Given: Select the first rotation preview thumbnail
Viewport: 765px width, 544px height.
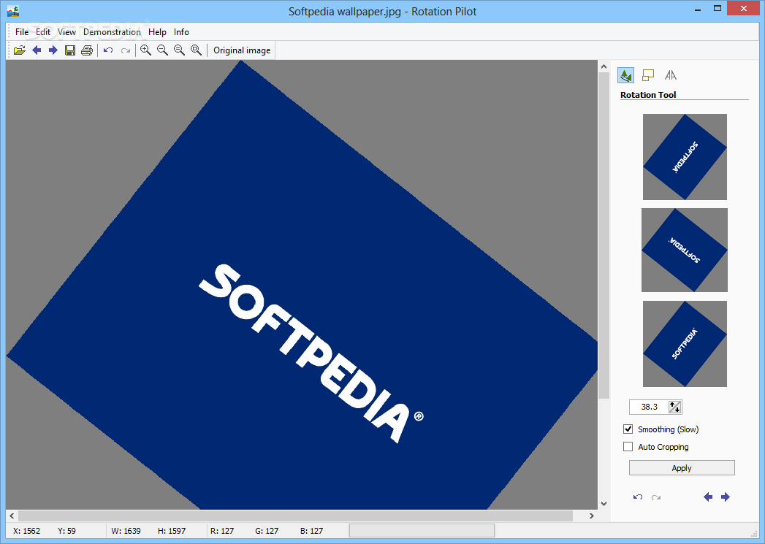Looking at the screenshot, I should [x=685, y=157].
